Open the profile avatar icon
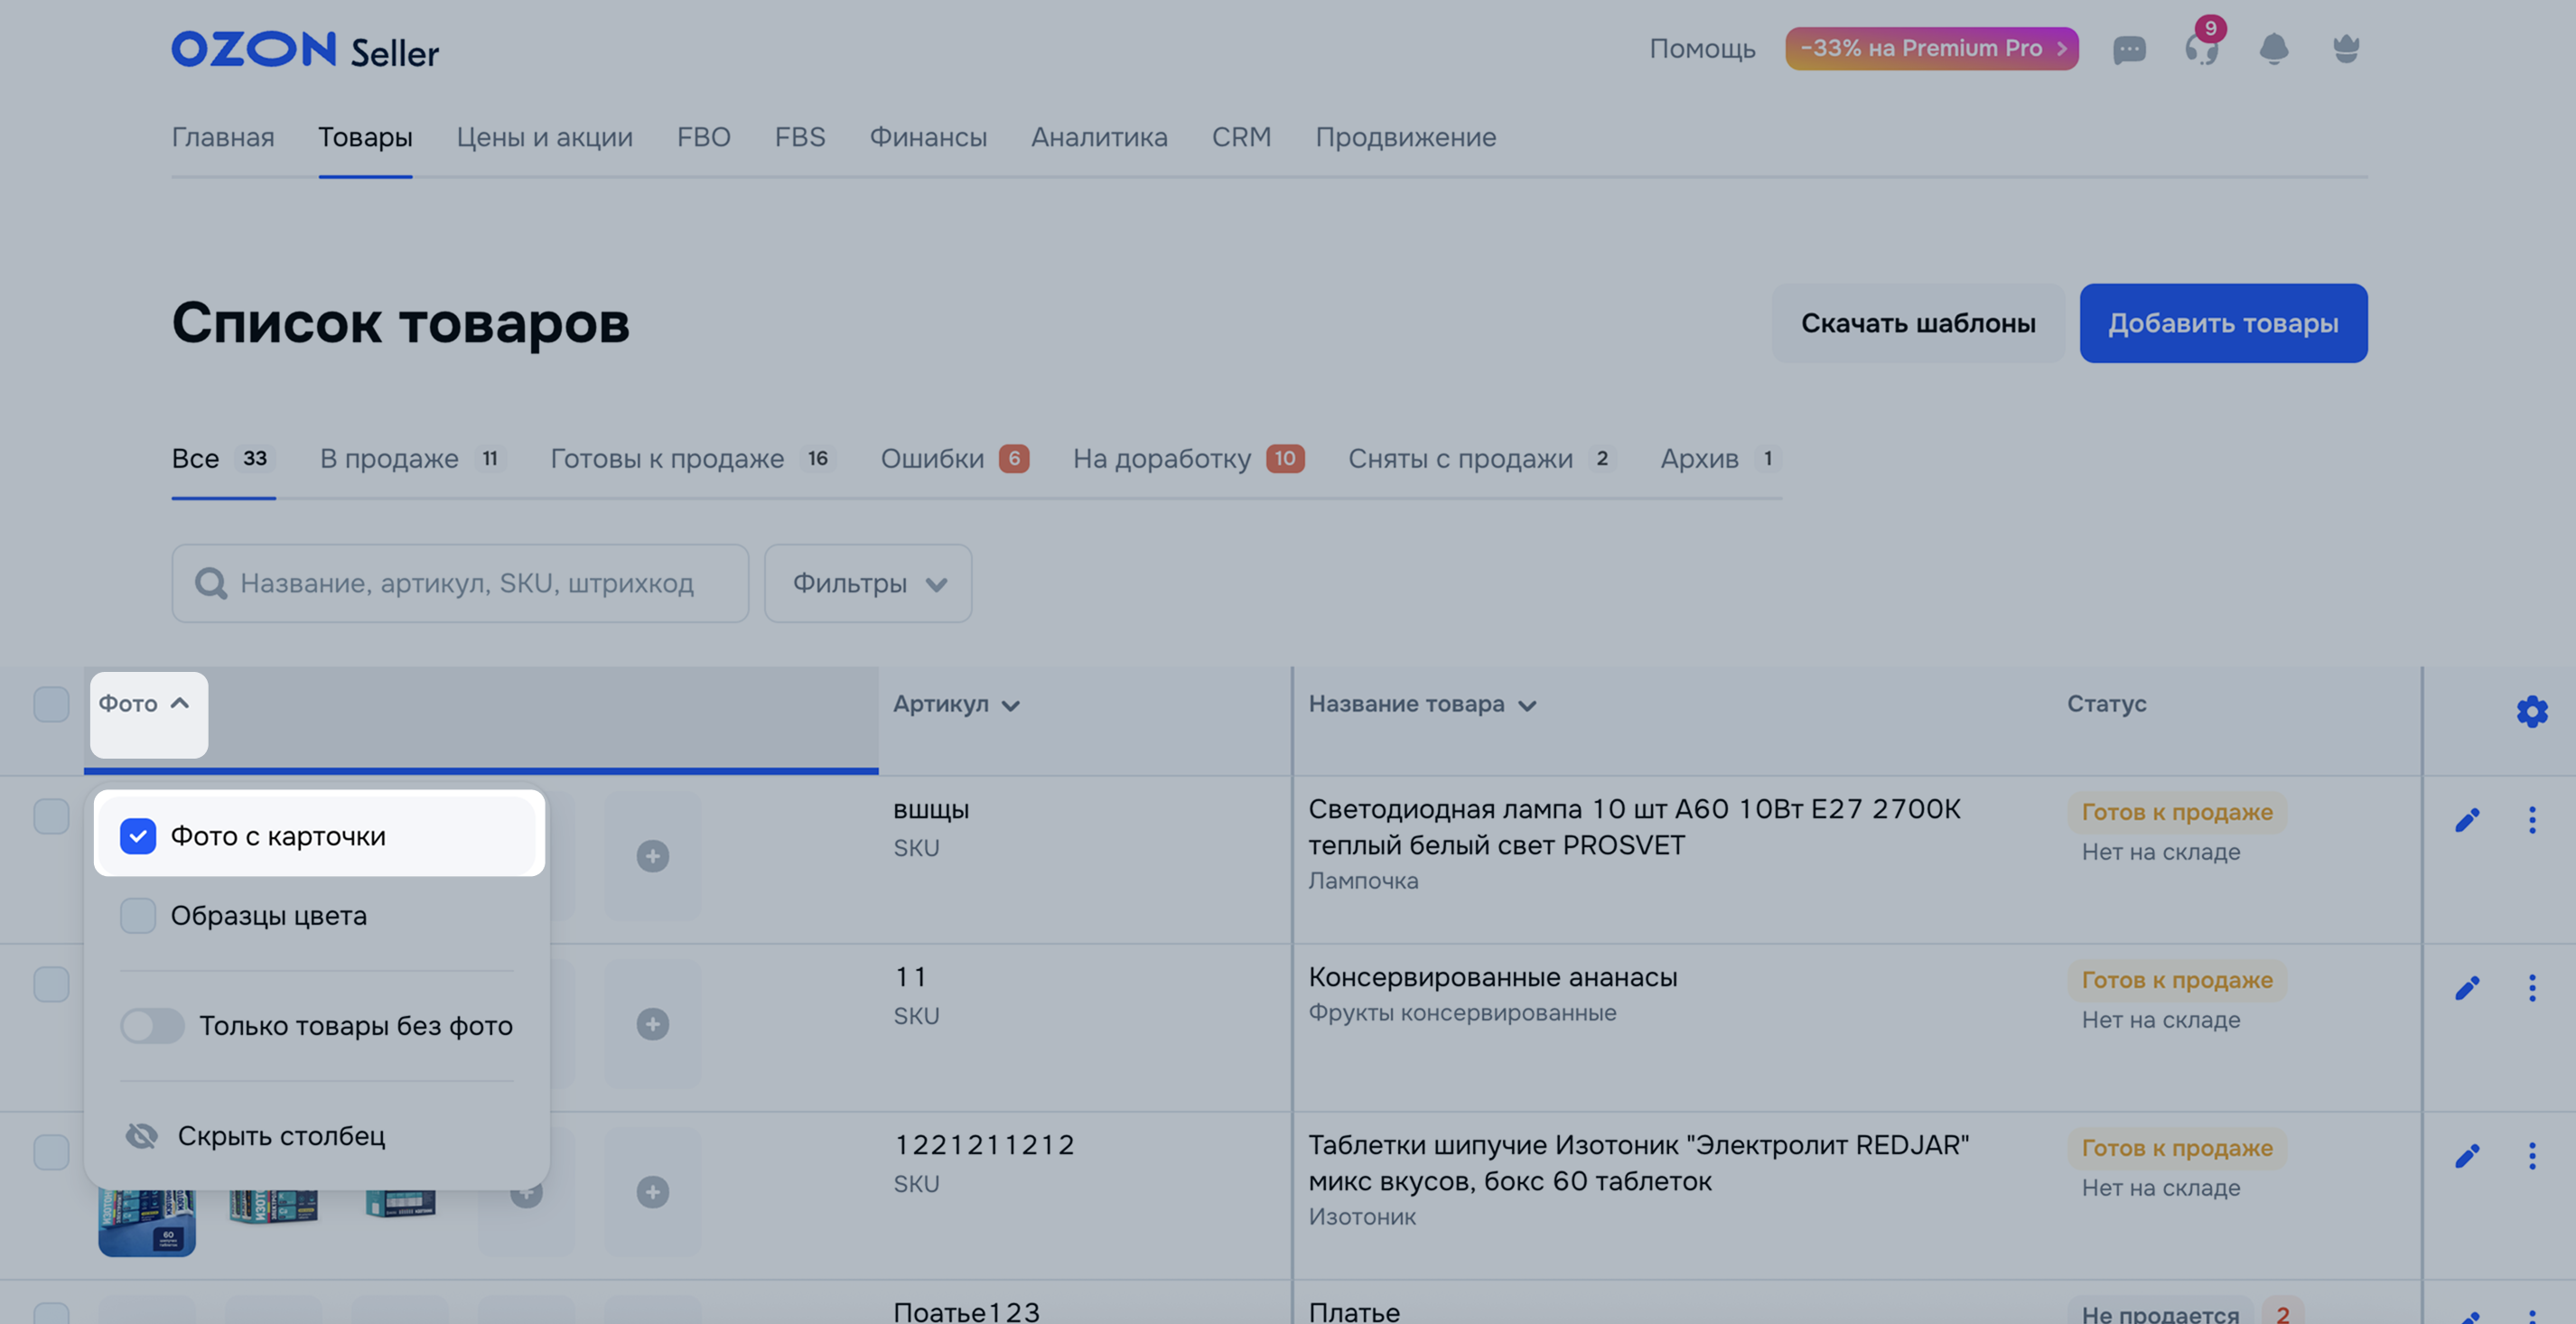 pyautogui.click(x=2346, y=48)
